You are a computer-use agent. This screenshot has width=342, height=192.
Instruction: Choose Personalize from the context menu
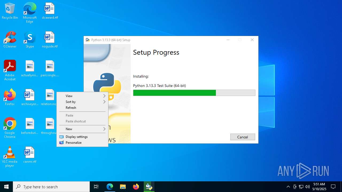[x=82, y=143]
